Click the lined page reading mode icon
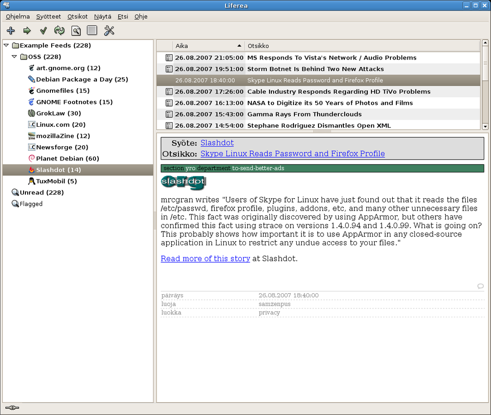The image size is (491, 415). click(92, 31)
